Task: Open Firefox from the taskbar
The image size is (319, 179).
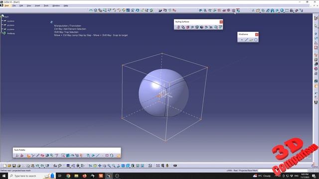Action: [84, 176]
